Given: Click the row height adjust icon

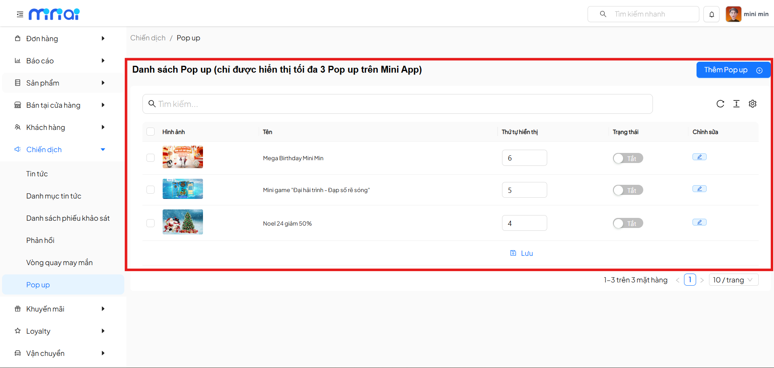Looking at the screenshot, I should (736, 104).
